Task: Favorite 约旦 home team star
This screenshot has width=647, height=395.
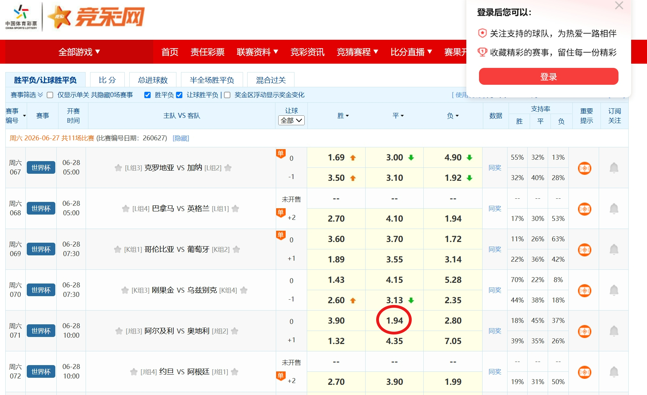Action: [134, 372]
